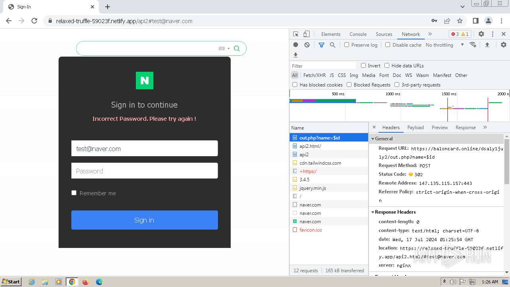
Task: Open the Preview tab
Action: coord(439,128)
